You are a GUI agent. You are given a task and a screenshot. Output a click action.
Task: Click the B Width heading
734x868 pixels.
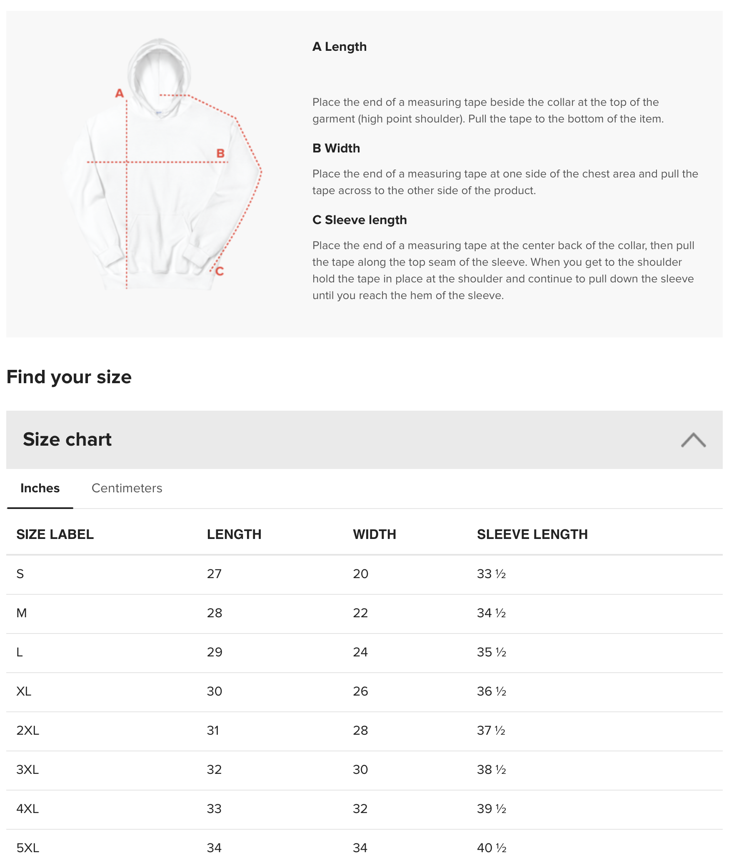(336, 148)
